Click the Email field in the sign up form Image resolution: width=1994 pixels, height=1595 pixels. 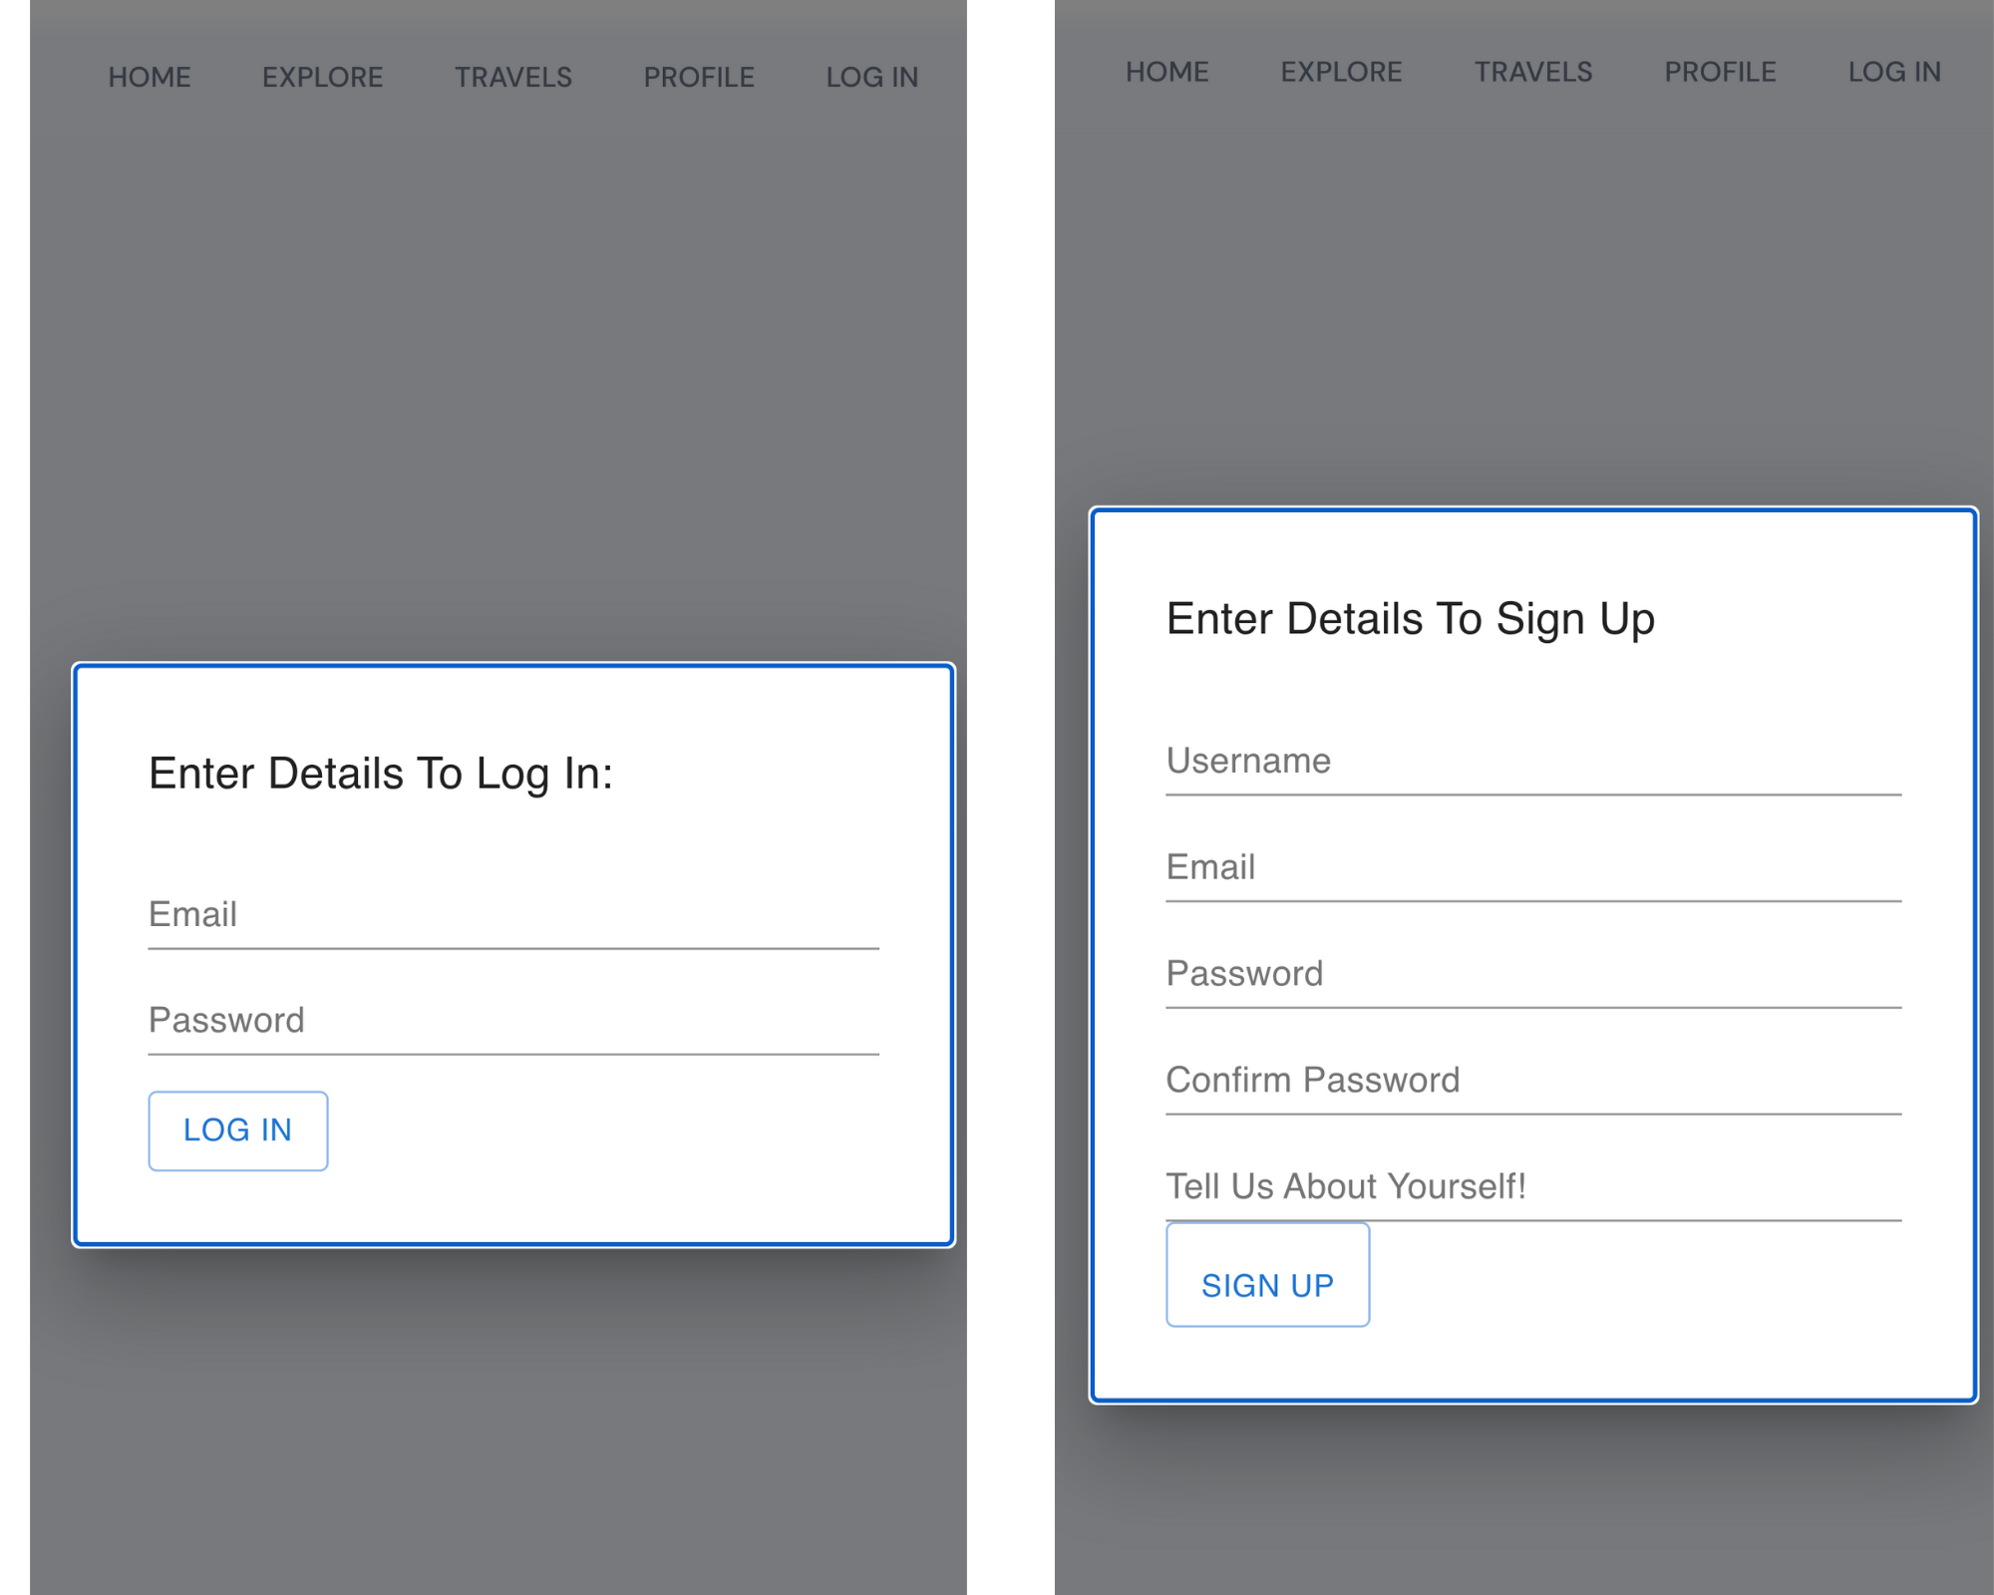click(1533, 867)
